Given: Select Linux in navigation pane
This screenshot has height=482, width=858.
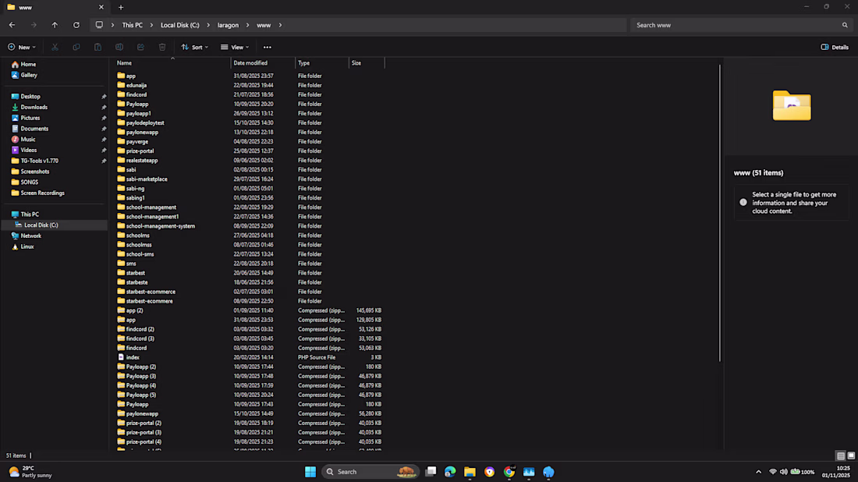Looking at the screenshot, I should pyautogui.click(x=27, y=246).
